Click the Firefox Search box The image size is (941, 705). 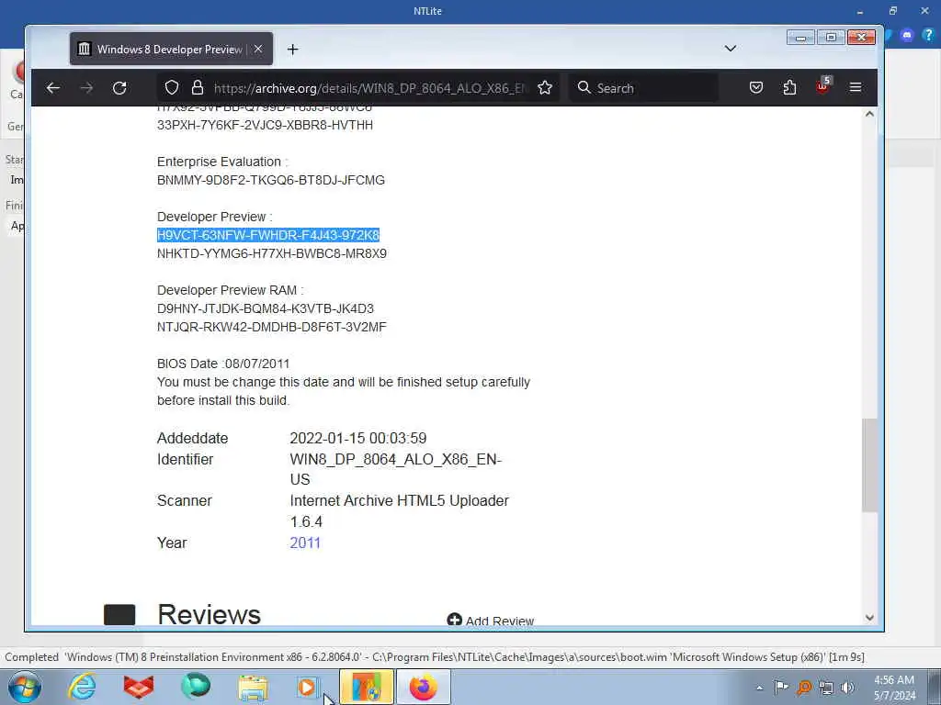coord(643,88)
